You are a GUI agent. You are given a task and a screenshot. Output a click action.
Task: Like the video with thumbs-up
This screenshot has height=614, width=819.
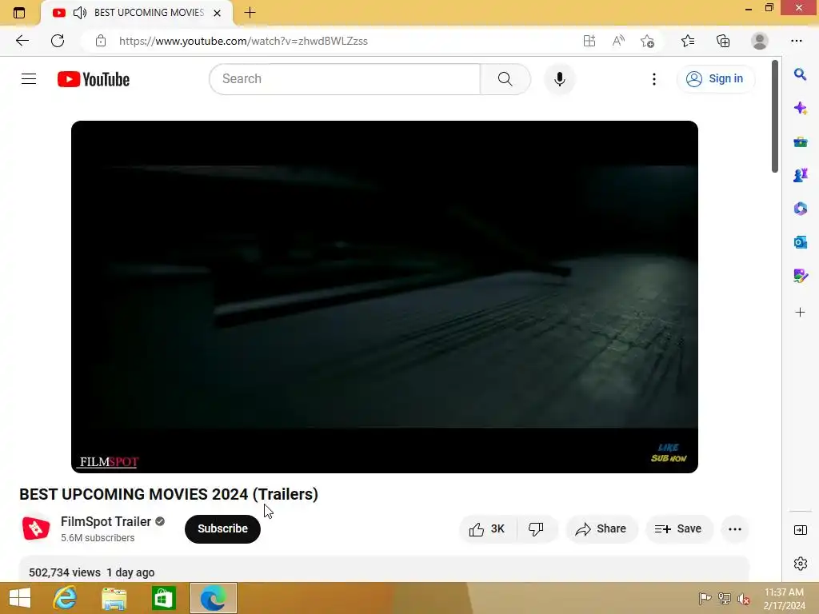point(488,529)
